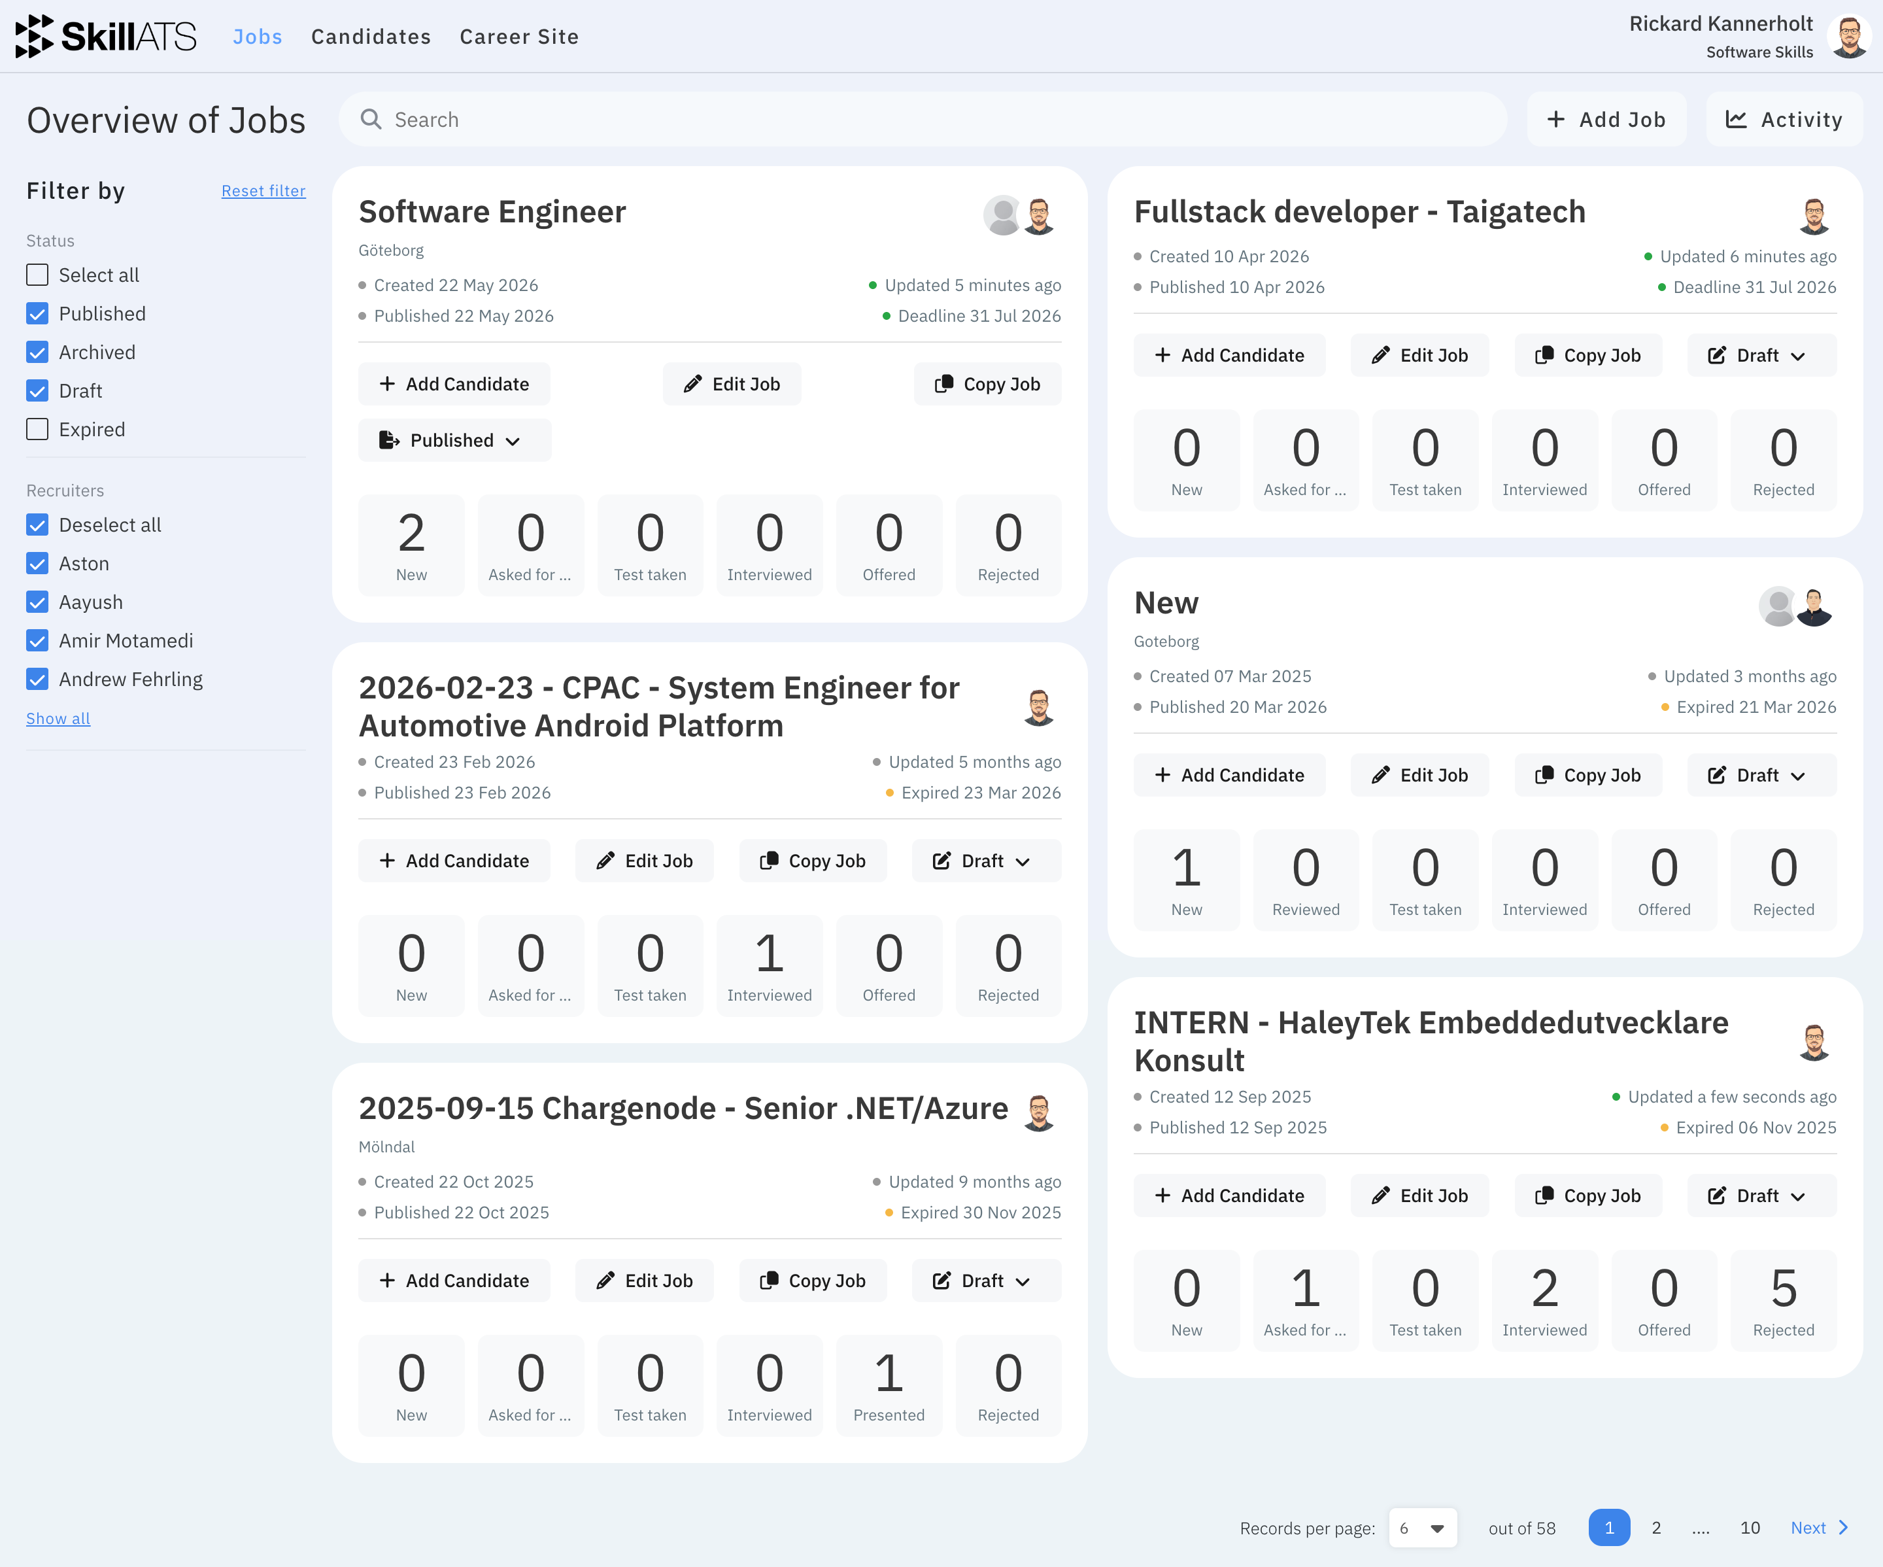Click the Add Job button

coord(1607,119)
